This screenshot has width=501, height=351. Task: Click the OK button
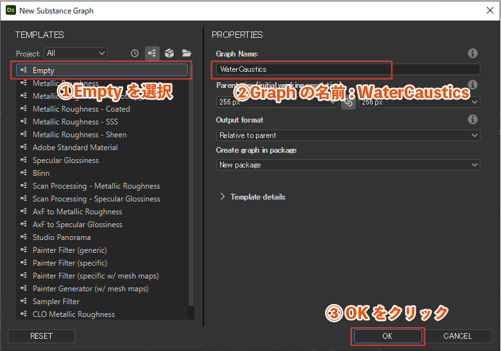387,336
